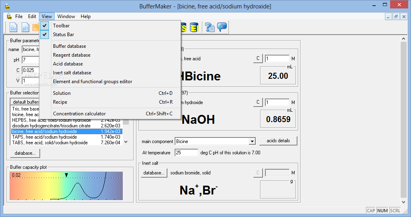Click the C button for inert salt
The height and width of the screenshot is (217, 411).
coord(258,173)
